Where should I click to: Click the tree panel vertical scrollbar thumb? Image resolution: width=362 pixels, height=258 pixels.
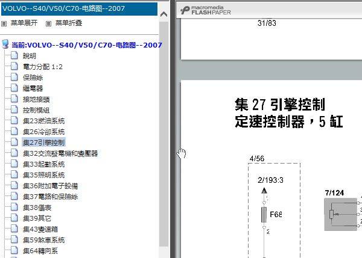point(164,134)
